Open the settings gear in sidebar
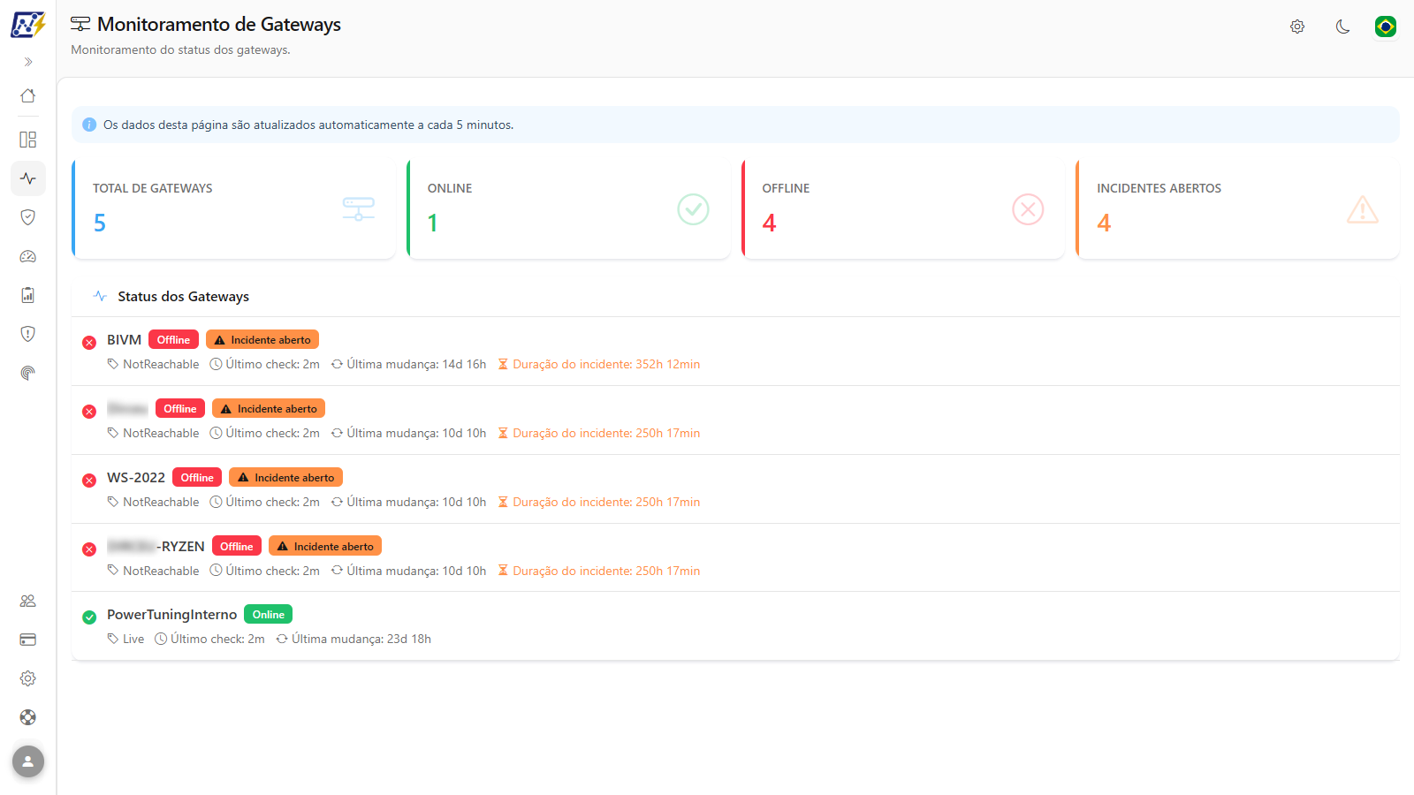The width and height of the screenshot is (1414, 795). point(28,678)
